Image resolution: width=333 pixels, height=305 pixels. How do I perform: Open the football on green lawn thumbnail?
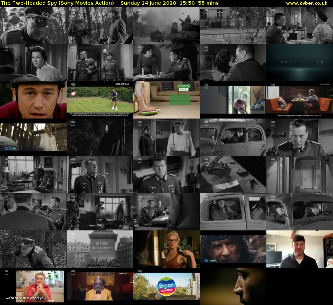[x=100, y=100]
